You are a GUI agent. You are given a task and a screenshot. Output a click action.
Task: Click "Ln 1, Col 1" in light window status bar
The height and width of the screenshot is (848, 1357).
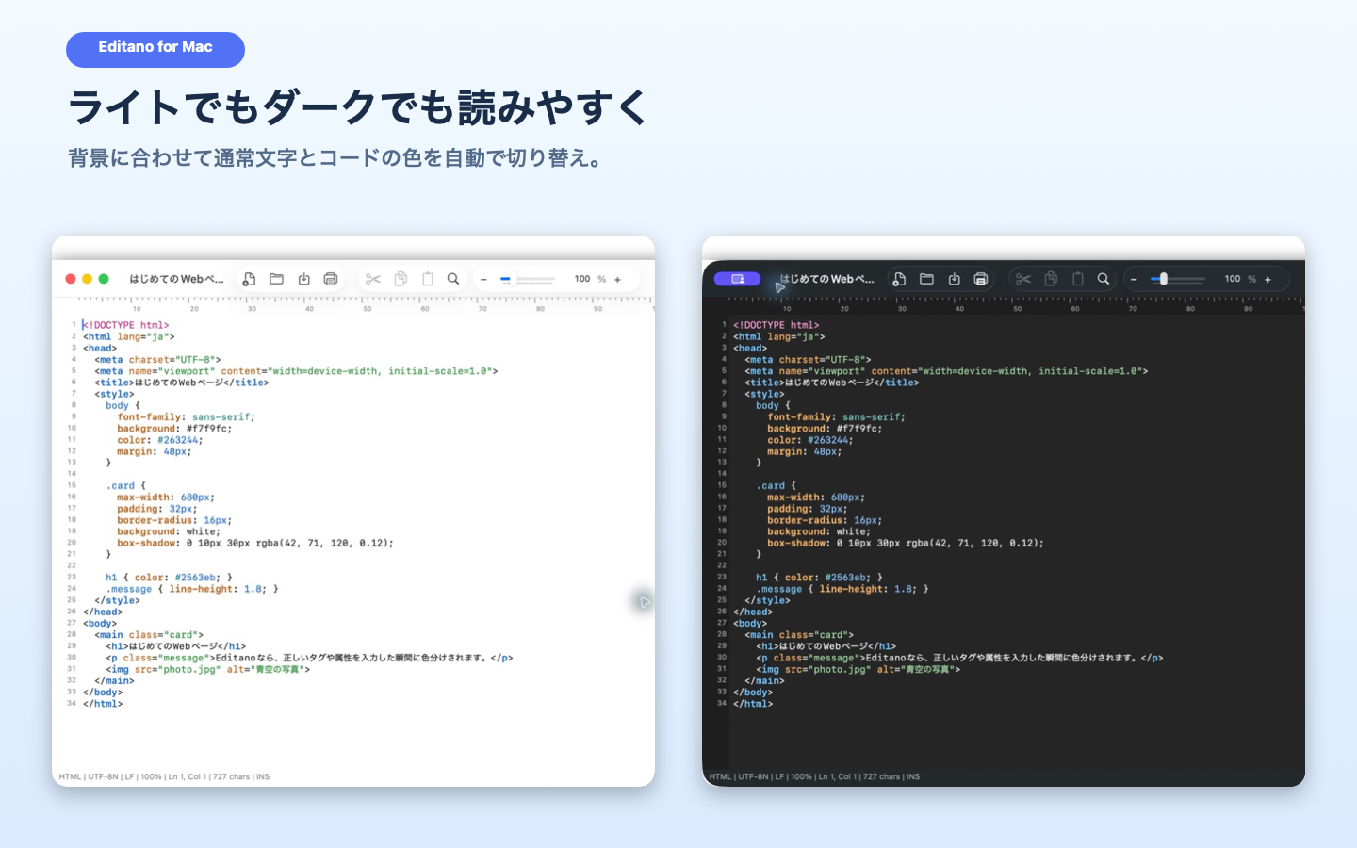[188, 777]
